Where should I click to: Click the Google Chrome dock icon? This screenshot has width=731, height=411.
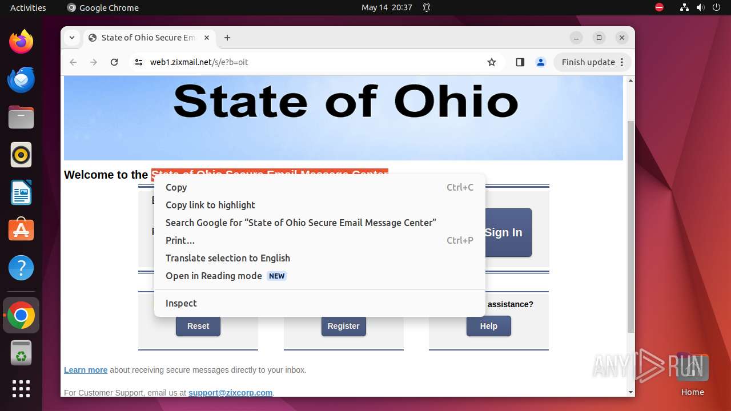[x=21, y=315]
